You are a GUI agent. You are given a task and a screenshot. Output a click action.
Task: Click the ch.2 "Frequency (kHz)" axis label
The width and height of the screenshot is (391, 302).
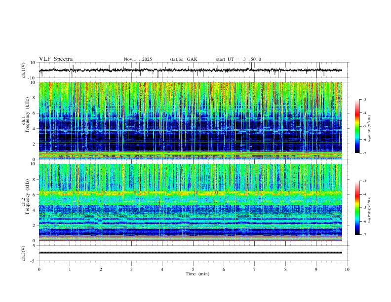coord(27,196)
